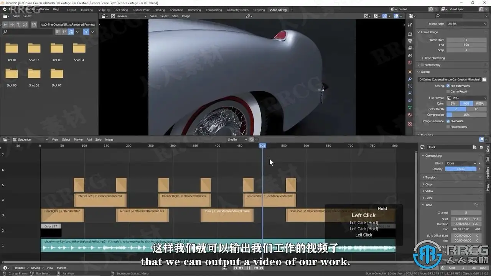
Task: Create a new folder in the file browser
Action: click(34, 25)
